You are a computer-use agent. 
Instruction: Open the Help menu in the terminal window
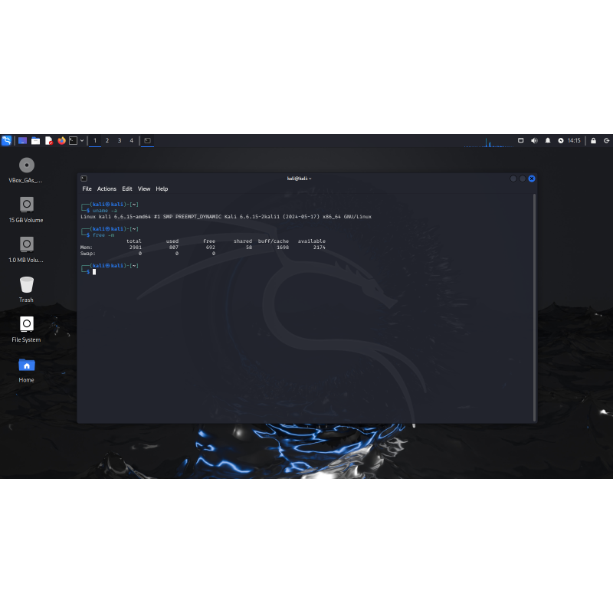pyautogui.click(x=162, y=188)
